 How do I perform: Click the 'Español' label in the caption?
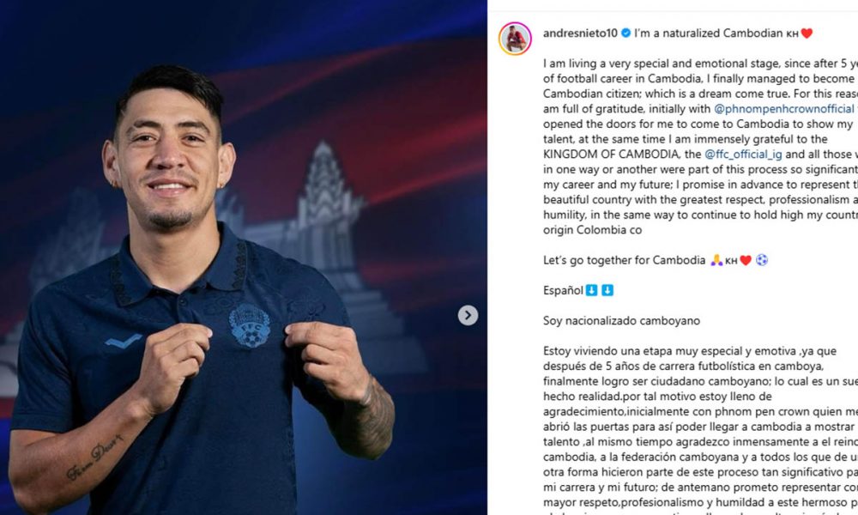tap(563, 291)
